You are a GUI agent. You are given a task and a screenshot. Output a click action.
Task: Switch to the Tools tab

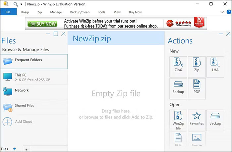point(101,12)
